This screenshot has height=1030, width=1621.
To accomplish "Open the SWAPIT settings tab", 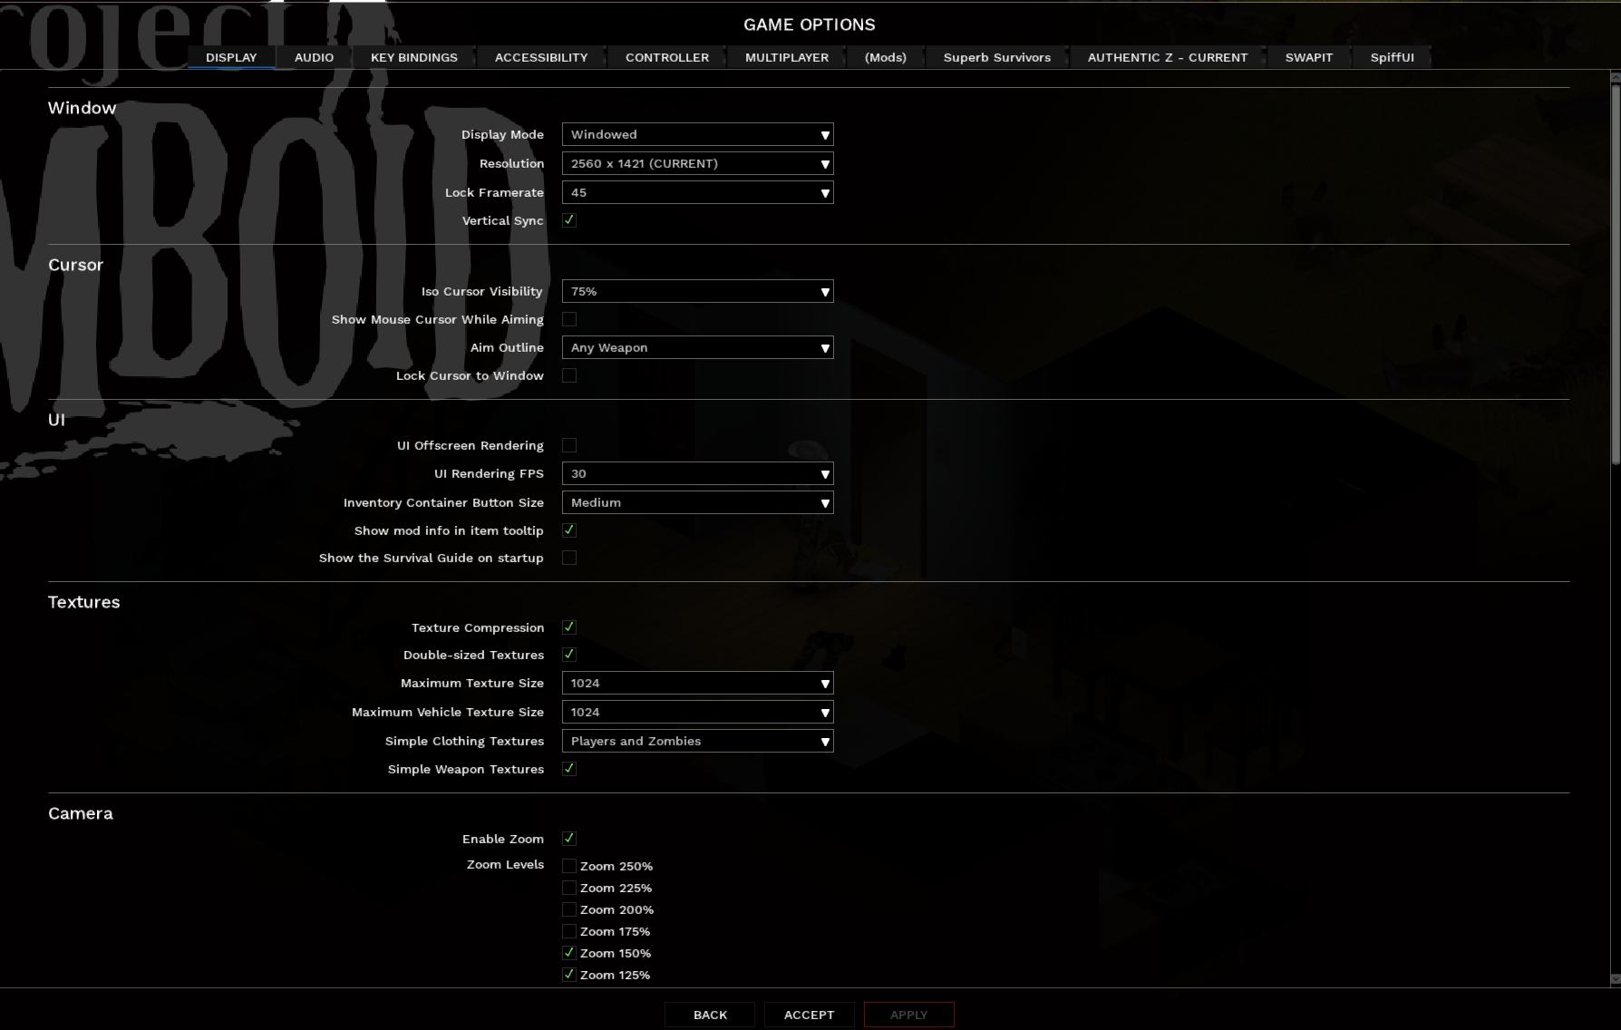I will [1309, 57].
